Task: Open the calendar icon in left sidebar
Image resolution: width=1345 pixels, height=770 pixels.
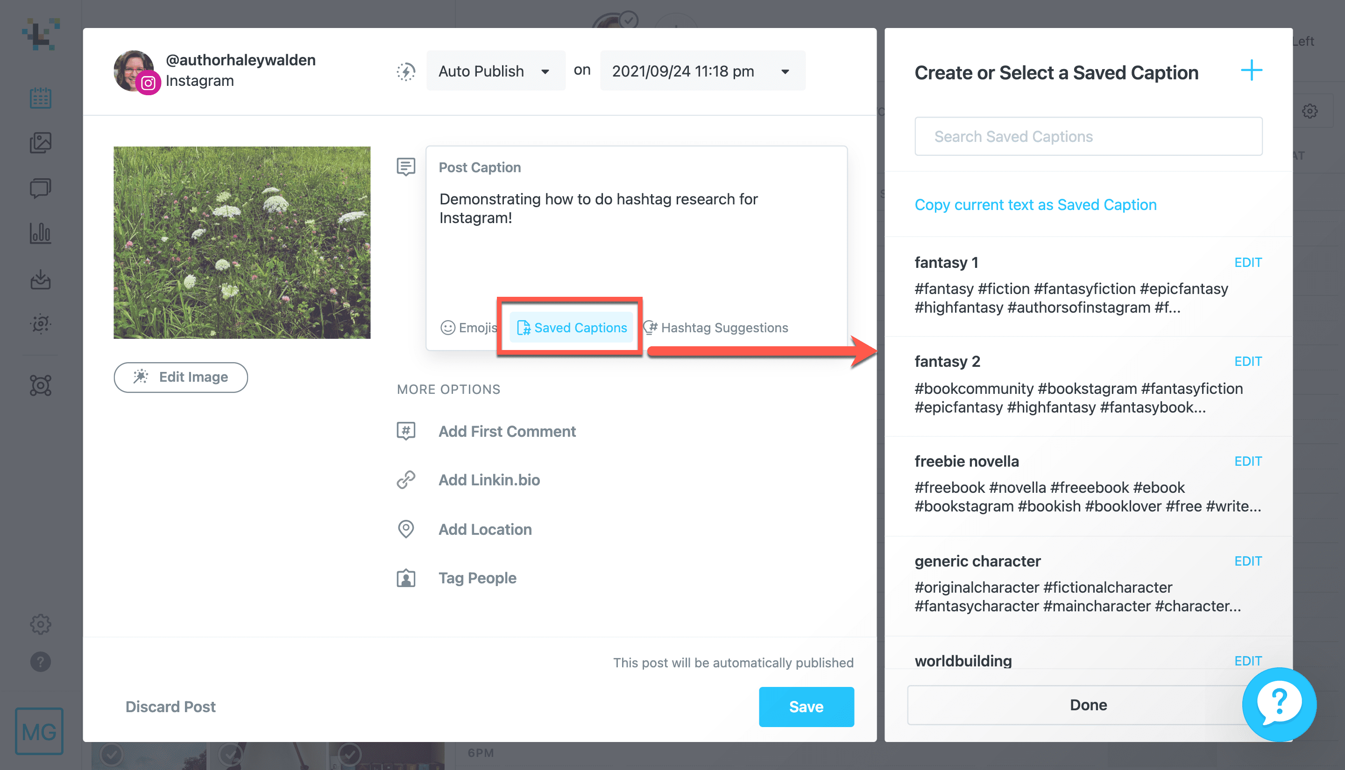Action: 40,98
